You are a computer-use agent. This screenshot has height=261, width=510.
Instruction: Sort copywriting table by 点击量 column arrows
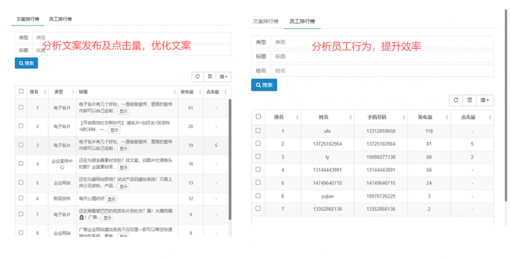pos(226,92)
